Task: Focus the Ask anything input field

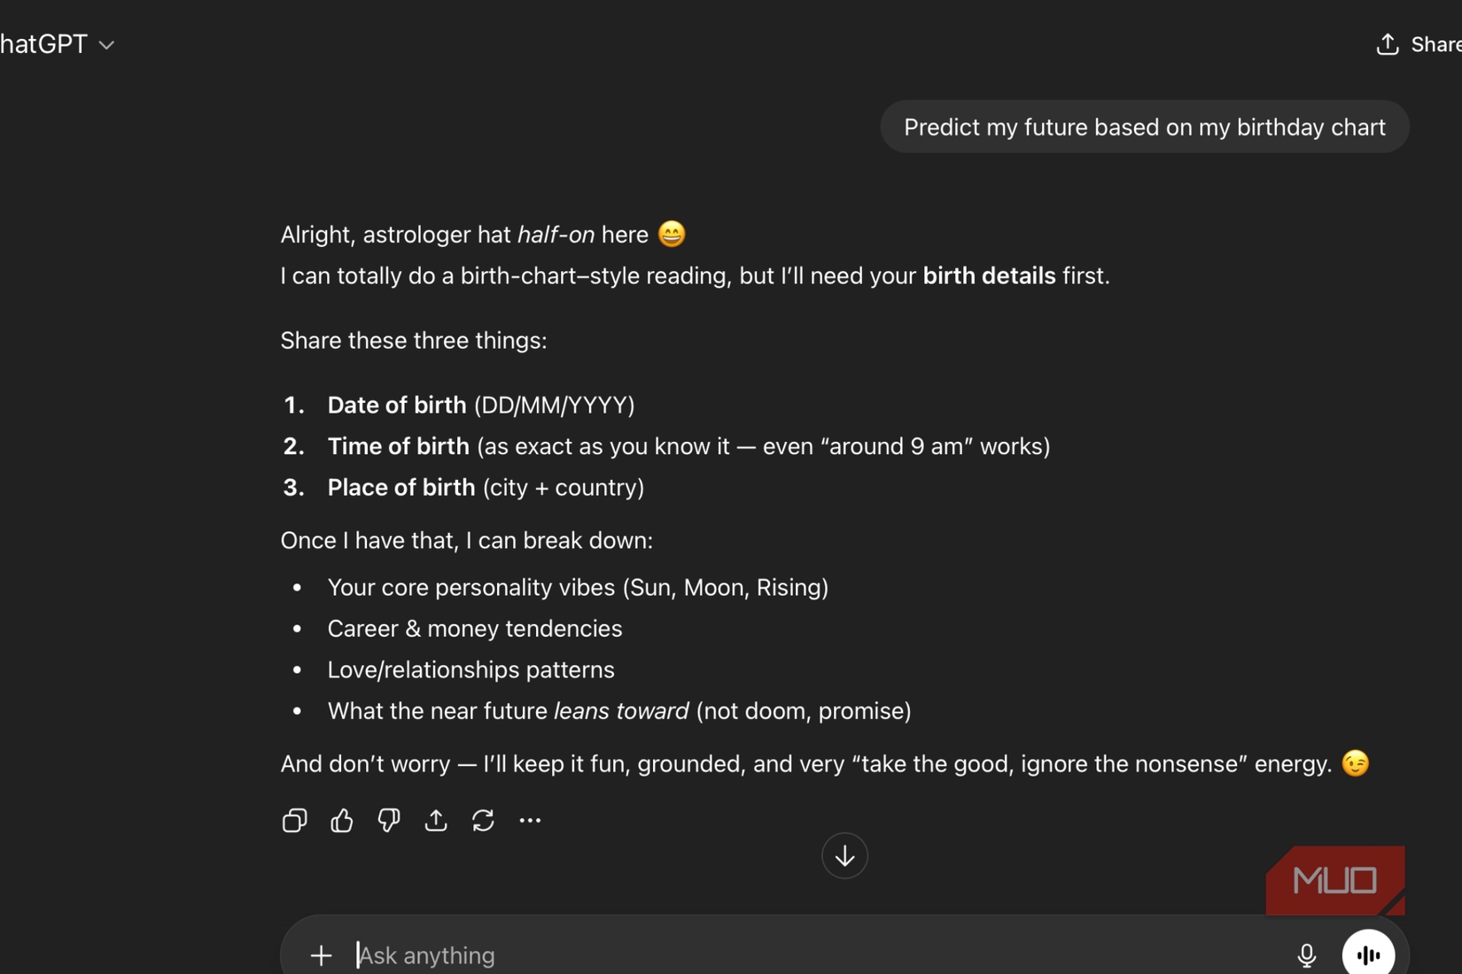Action: [x=797, y=955]
